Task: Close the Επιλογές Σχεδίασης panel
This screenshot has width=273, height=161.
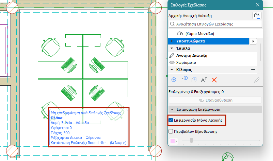Action: tap(257, 5)
